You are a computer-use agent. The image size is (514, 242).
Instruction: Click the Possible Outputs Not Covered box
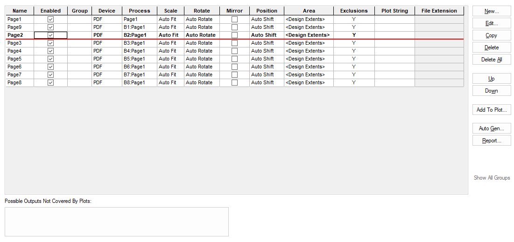click(117, 222)
